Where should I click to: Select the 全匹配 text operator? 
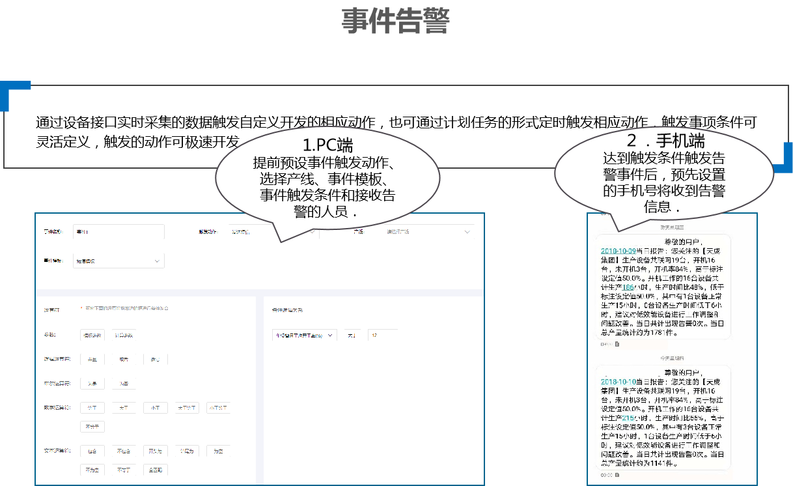click(156, 469)
